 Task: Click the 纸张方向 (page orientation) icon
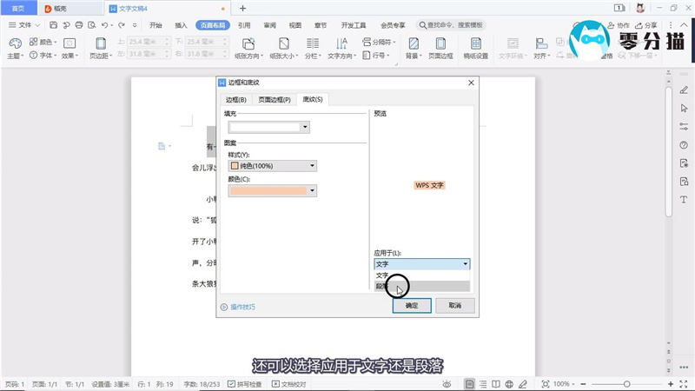(x=248, y=43)
